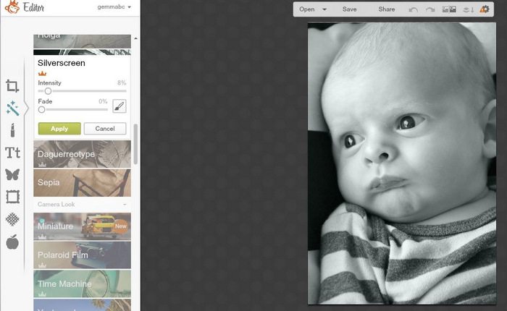Screen dimensions: 507x311
Task: Select the Sepia effect thumbnail
Action: [x=82, y=182]
